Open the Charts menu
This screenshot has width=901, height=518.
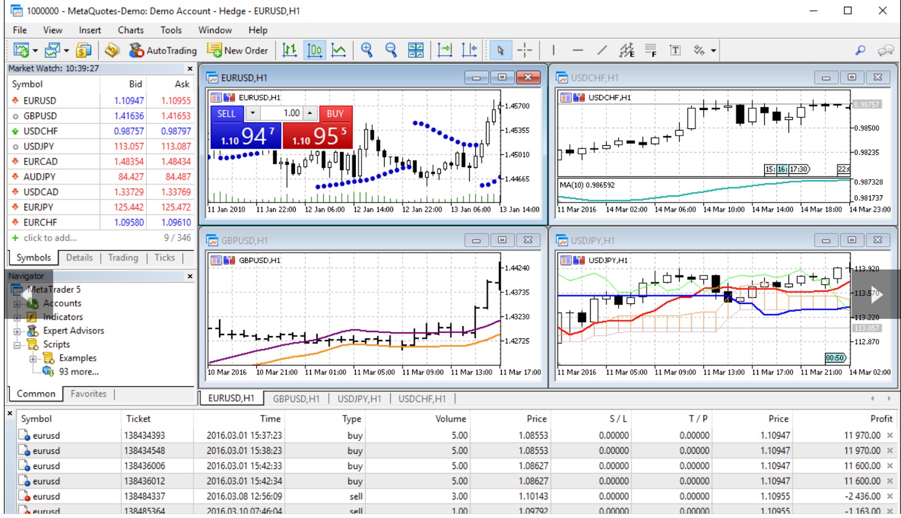(x=131, y=30)
